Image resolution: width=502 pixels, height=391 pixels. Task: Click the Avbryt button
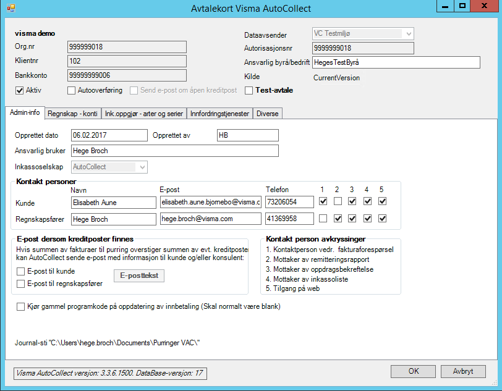pos(463,371)
